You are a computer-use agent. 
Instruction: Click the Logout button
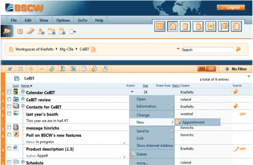pos(231,8)
